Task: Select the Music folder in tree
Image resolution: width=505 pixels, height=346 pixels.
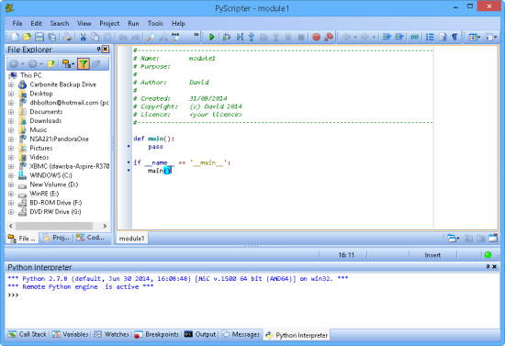Action: 39,129
